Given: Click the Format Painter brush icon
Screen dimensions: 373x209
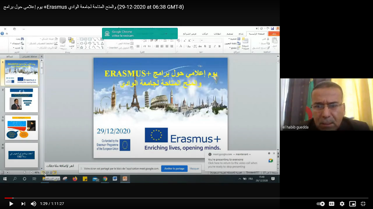Looking at the screenshot, I should (268, 48).
